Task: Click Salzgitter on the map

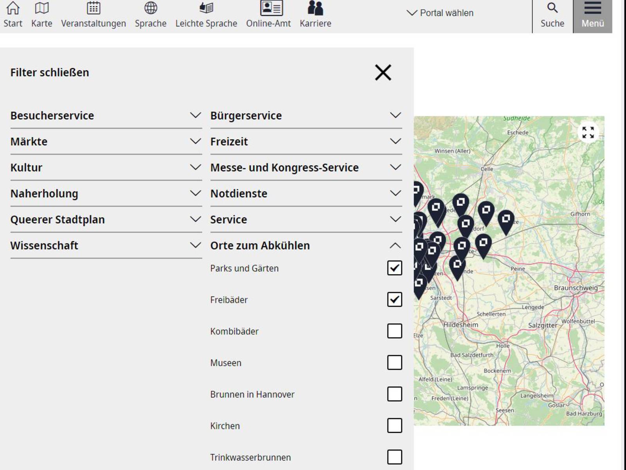Action: pyautogui.click(x=543, y=325)
